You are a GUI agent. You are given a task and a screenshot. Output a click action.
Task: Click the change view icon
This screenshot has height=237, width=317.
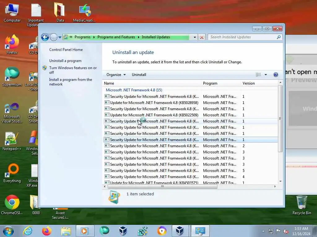[258, 75]
